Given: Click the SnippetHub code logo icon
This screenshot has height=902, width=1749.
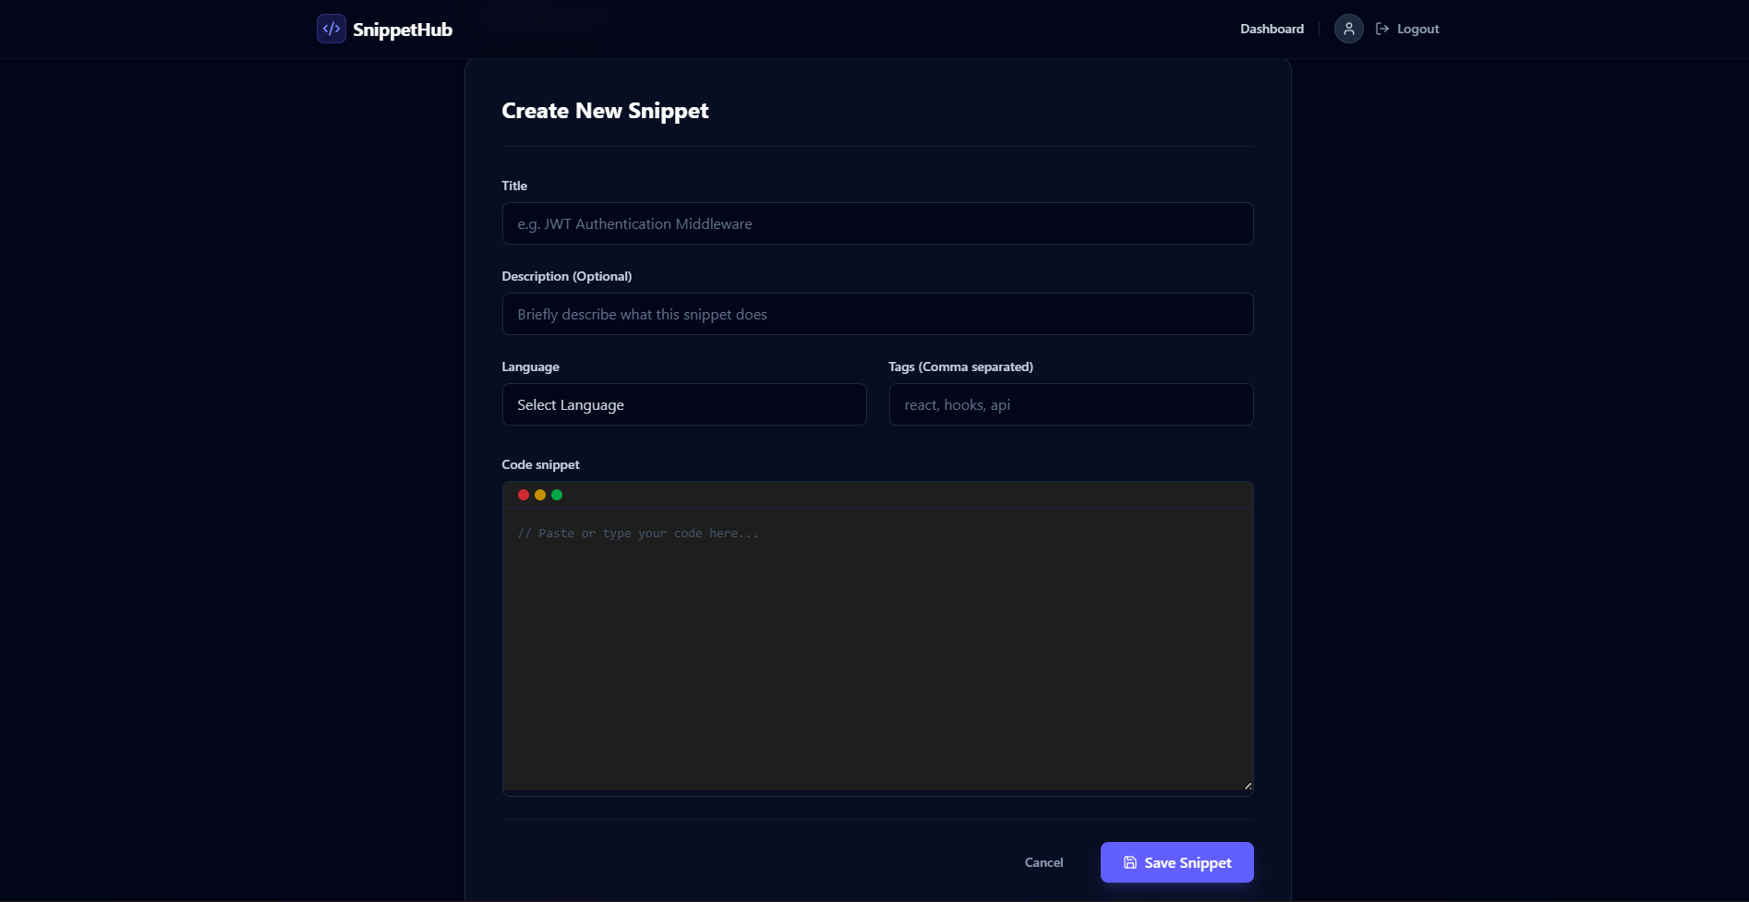Looking at the screenshot, I should coord(332,29).
